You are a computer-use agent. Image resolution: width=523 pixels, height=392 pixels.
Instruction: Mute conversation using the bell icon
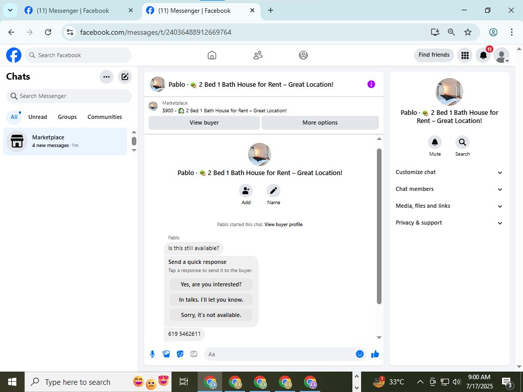435,142
